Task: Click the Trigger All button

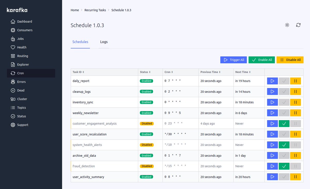Action: [234, 60]
